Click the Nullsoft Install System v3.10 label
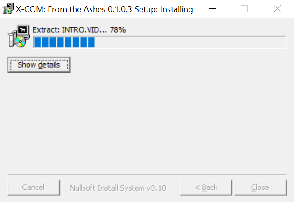The width and height of the screenshot is (294, 202). point(118,188)
